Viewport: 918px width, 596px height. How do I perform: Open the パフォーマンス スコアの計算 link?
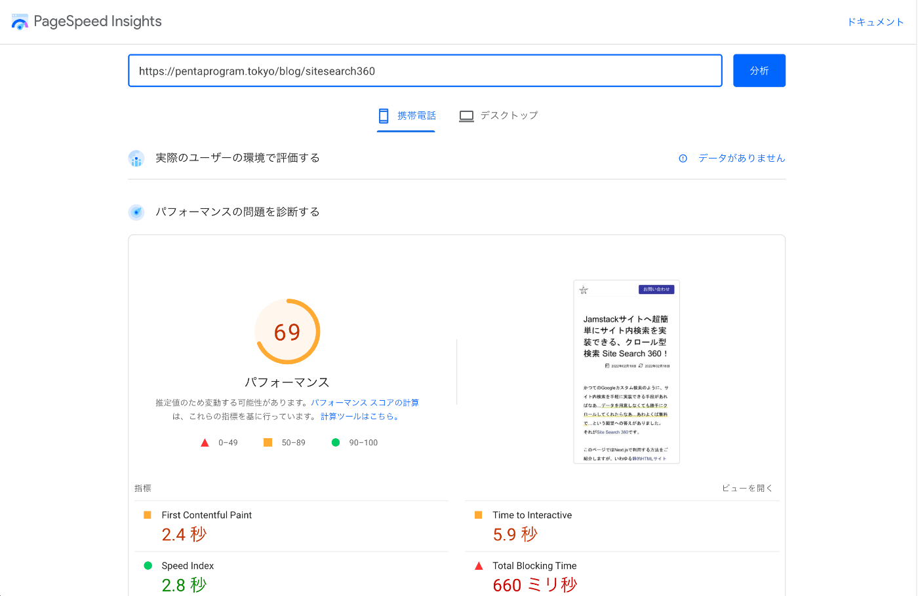(x=365, y=403)
